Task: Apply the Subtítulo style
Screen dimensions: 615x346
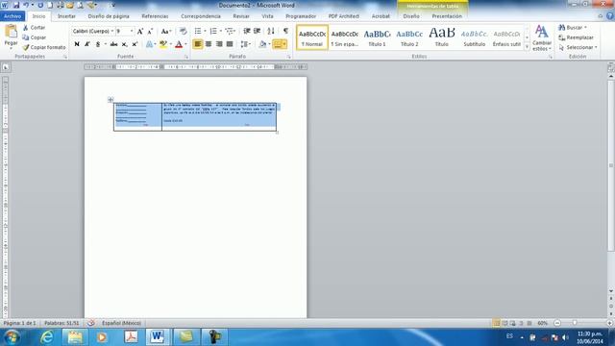Action: coord(474,37)
